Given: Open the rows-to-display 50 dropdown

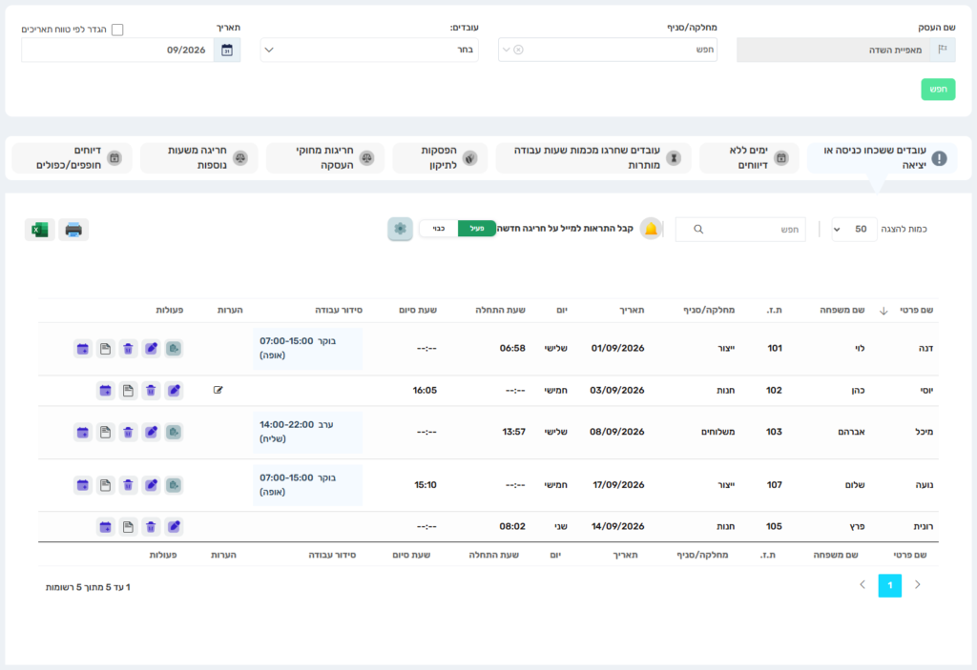Looking at the screenshot, I should (x=854, y=229).
